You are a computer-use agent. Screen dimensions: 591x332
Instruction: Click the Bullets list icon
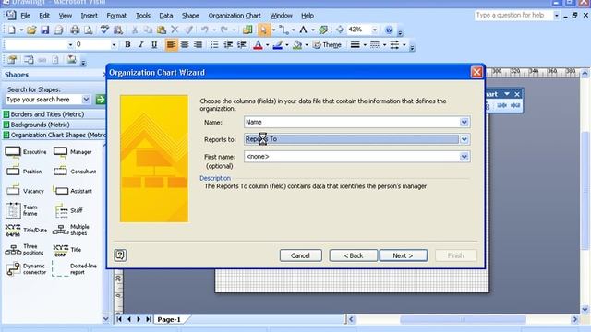coord(214,45)
